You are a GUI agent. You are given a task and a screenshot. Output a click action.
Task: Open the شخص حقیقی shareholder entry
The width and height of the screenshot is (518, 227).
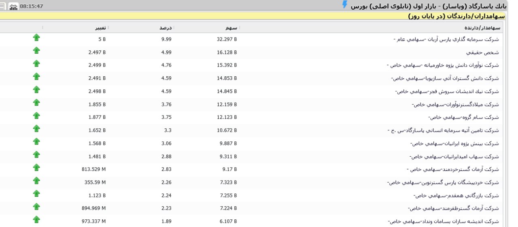[x=483, y=53]
